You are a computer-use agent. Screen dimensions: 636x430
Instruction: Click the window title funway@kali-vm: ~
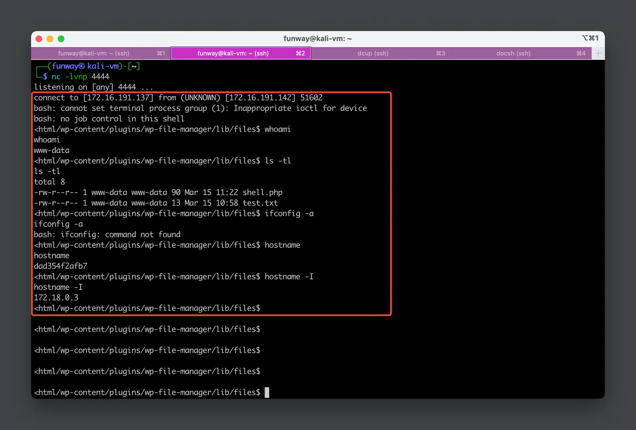(x=317, y=39)
